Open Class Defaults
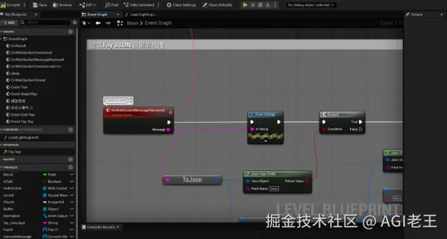The image size is (447, 239). tap(218, 5)
